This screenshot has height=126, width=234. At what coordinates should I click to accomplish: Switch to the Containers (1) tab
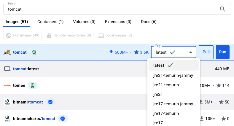click(x=50, y=22)
